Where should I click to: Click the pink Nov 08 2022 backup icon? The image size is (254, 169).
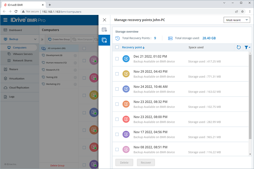(x=126, y=150)
